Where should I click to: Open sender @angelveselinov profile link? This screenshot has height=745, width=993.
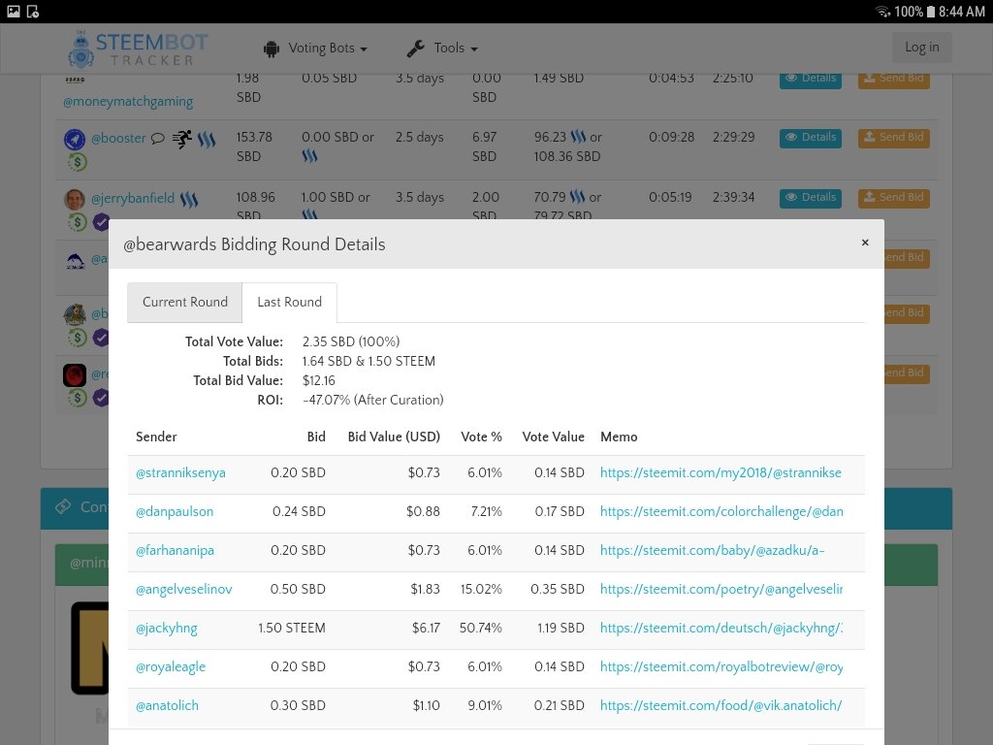184,589
